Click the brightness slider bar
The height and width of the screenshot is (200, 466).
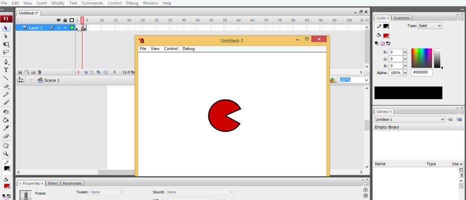point(437,58)
